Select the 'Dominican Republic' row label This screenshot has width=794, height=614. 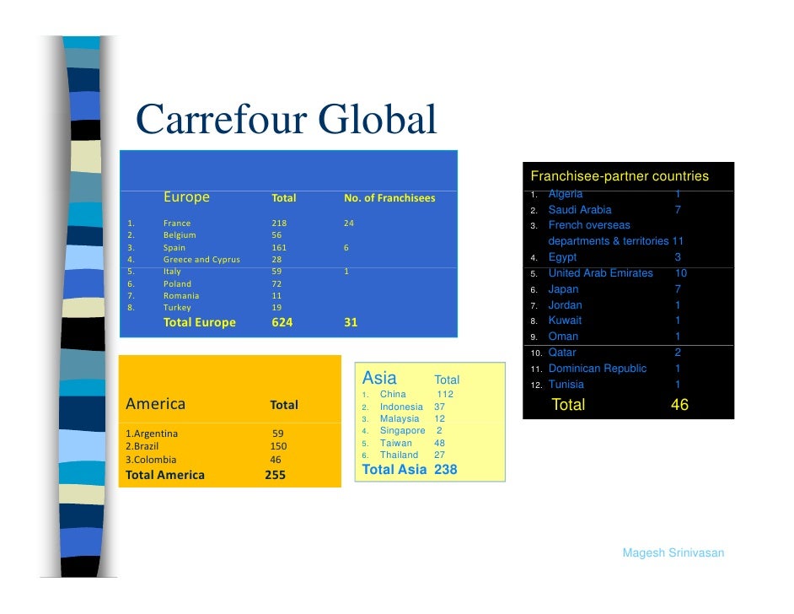coord(597,369)
